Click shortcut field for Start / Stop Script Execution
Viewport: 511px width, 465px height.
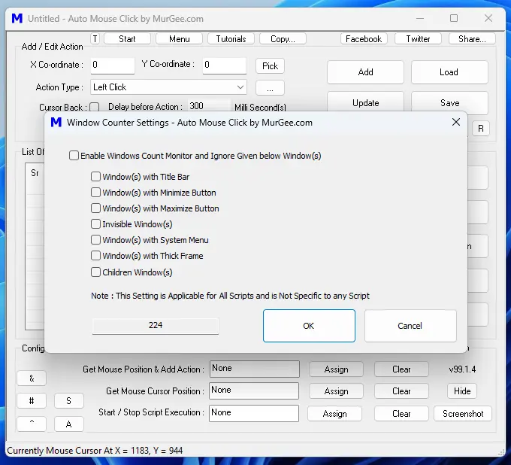(254, 413)
